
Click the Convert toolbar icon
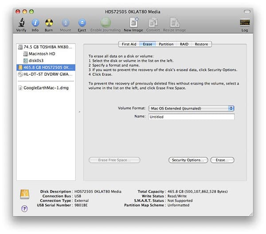[153, 23]
